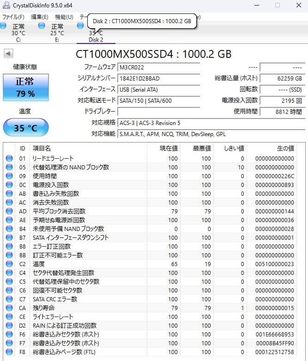Select the RAIN による訂正成功回数 row
The width and height of the screenshot is (308, 361).
(x=151, y=325)
